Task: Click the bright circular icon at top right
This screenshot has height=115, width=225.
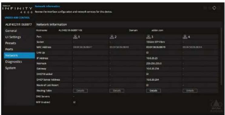Action: point(215,8)
